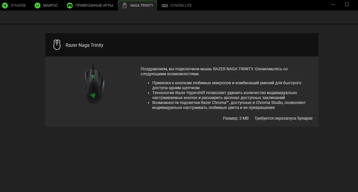Click the bullet about macro binding
This screenshot has width=358, height=192.
pyautogui.click(x=227, y=85)
